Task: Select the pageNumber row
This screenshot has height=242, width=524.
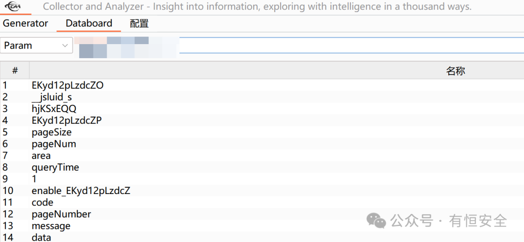Action: tap(61, 214)
